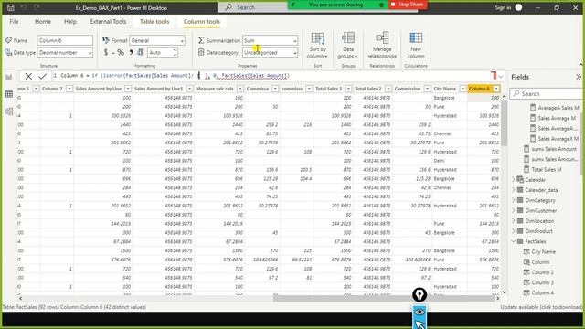
Task: Click the Total Sales M measure icon
Action: pos(526,169)
